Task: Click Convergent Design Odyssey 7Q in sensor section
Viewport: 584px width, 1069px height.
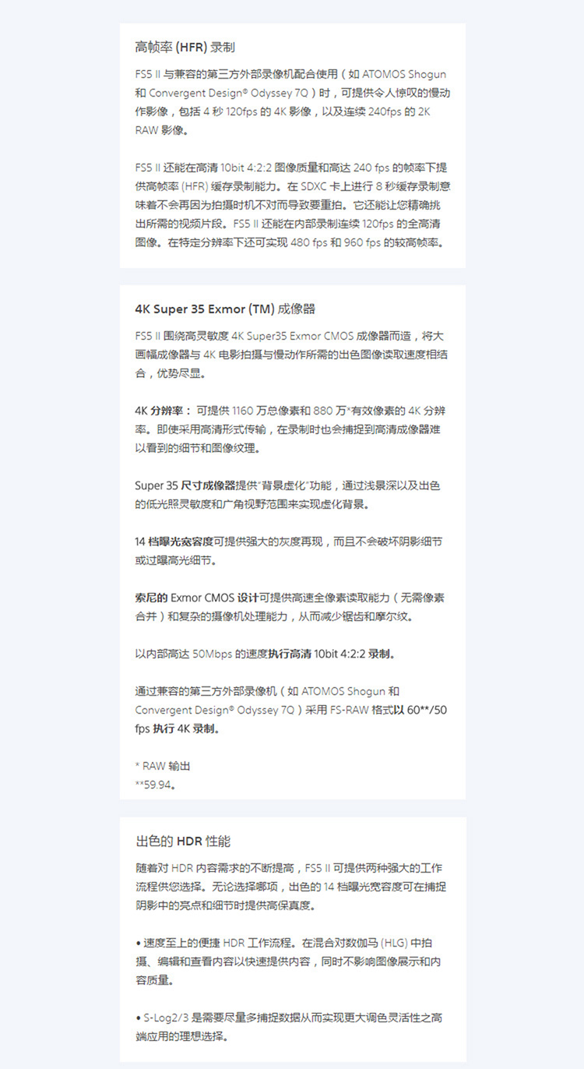Action: click(x=215, y=710)
